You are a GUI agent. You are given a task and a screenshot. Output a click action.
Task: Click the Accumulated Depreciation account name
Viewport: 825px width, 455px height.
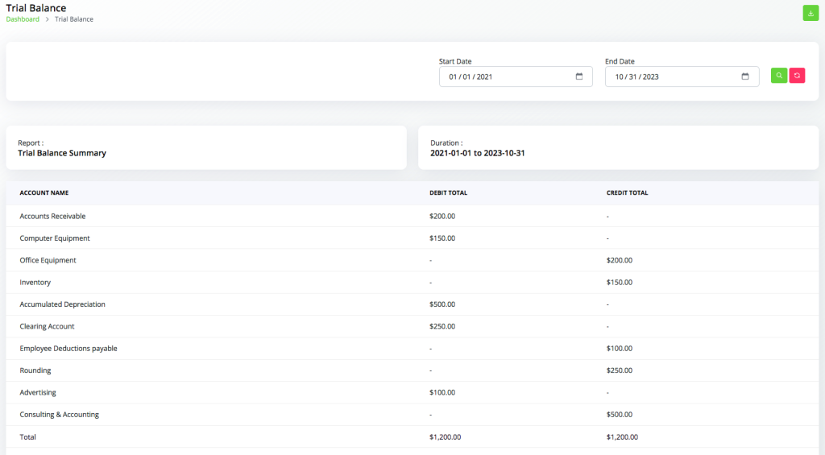(62, 304)
